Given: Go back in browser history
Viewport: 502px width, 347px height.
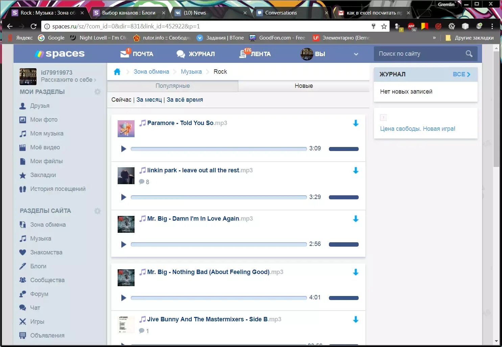Looking at the screenshot, I should tap(10, 26).
